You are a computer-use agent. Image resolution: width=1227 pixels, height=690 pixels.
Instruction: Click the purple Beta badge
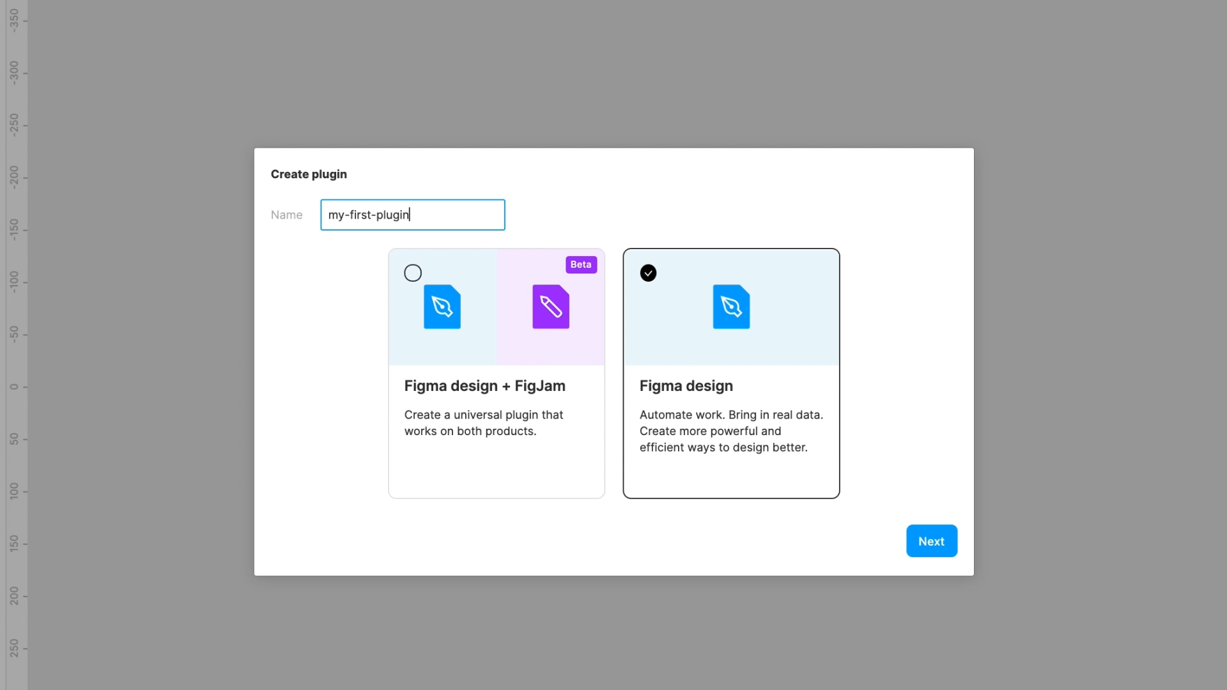click(x=580, y=264)
